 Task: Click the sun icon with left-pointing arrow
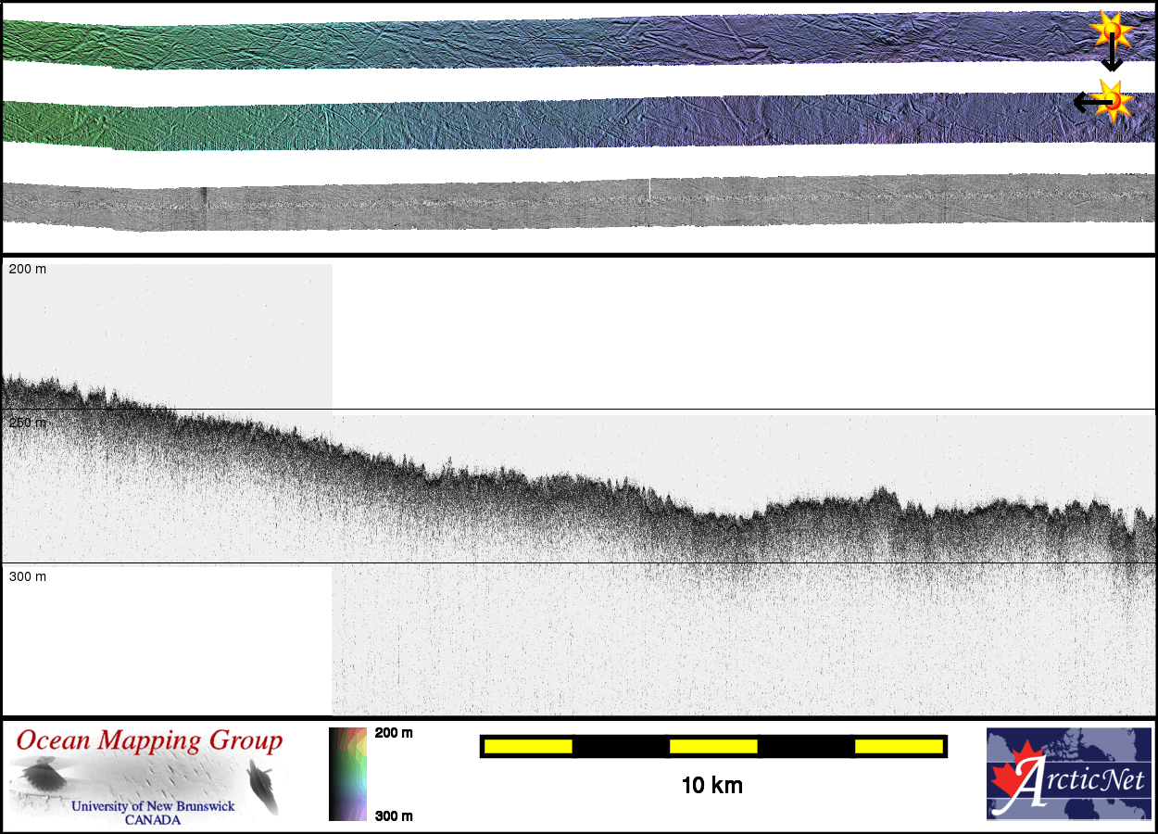pyautogui.click(x=1112, y=100)
